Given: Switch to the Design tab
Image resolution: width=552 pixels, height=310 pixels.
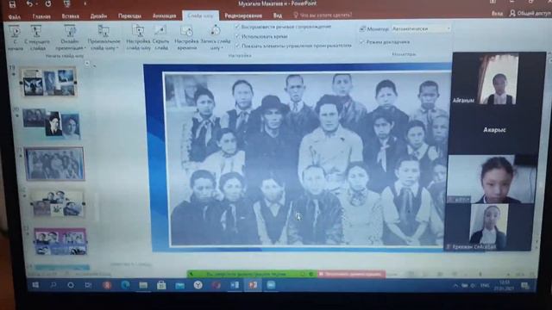Looking at the screenshot, I should (98, 16).
